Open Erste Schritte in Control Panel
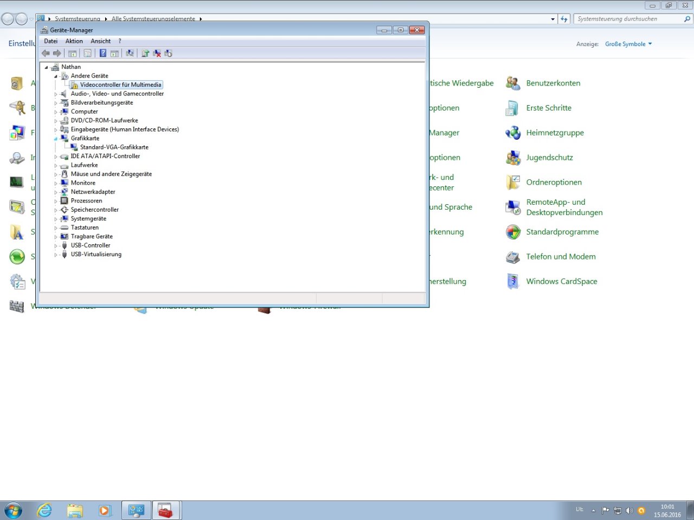 (549, 108)
